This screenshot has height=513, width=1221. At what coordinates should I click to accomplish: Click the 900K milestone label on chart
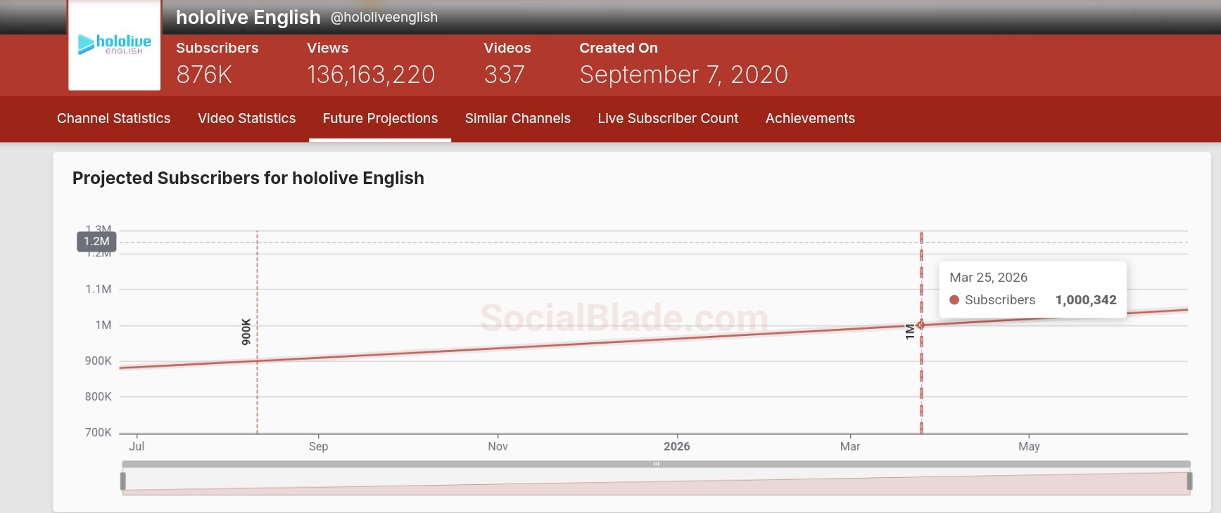click(246, 332)
